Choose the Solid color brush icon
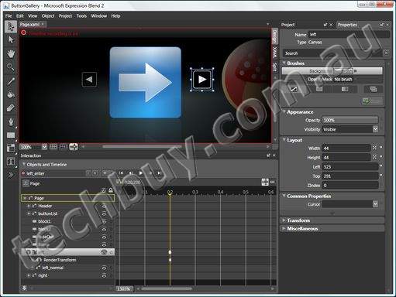 tap(319, 89)
